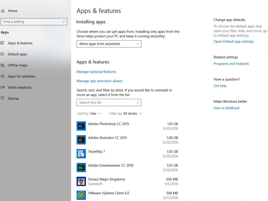
Task: Open Offline maps settings
Action: click(x=18, y=65)
